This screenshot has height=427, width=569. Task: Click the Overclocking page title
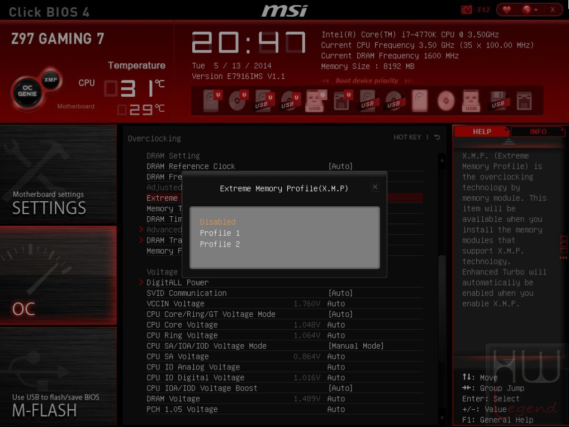154,139
